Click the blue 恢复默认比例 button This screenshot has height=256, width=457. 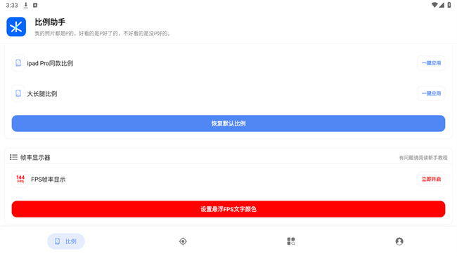coord(228,123)
